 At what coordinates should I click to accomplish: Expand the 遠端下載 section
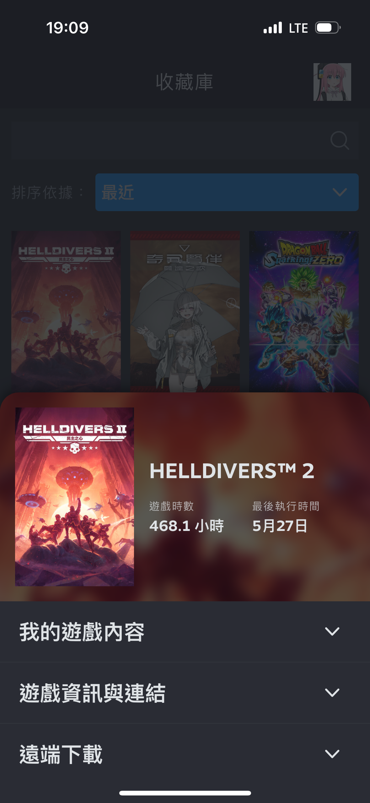pos(185,754)
